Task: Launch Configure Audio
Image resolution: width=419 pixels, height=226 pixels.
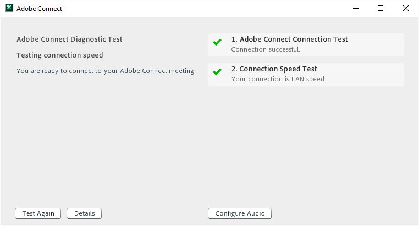Action: click(x=240, y=213)
